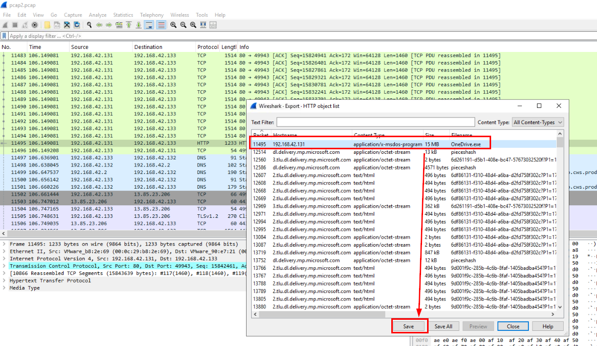Click the Save All button
Viewport: 597px width, 346px height.
443,326
